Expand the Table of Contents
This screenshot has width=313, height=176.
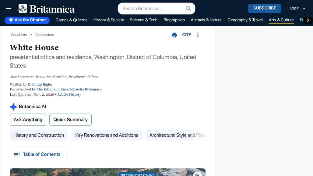[x=38, y=154]
